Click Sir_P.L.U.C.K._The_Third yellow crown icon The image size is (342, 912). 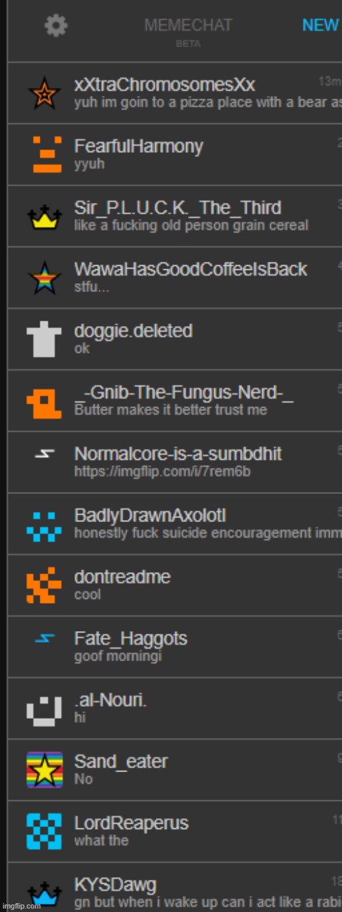[44, 217]
